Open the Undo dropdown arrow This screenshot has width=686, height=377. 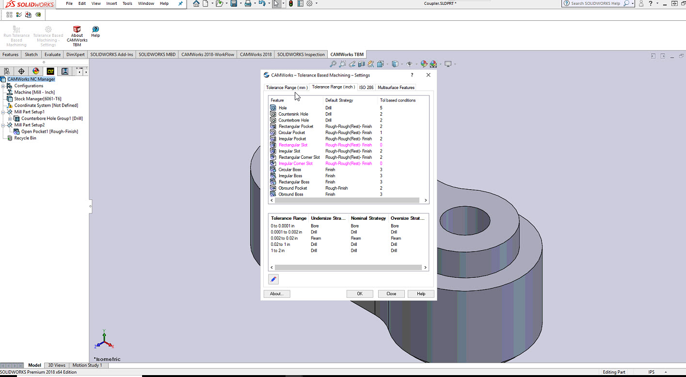(268, 3)
